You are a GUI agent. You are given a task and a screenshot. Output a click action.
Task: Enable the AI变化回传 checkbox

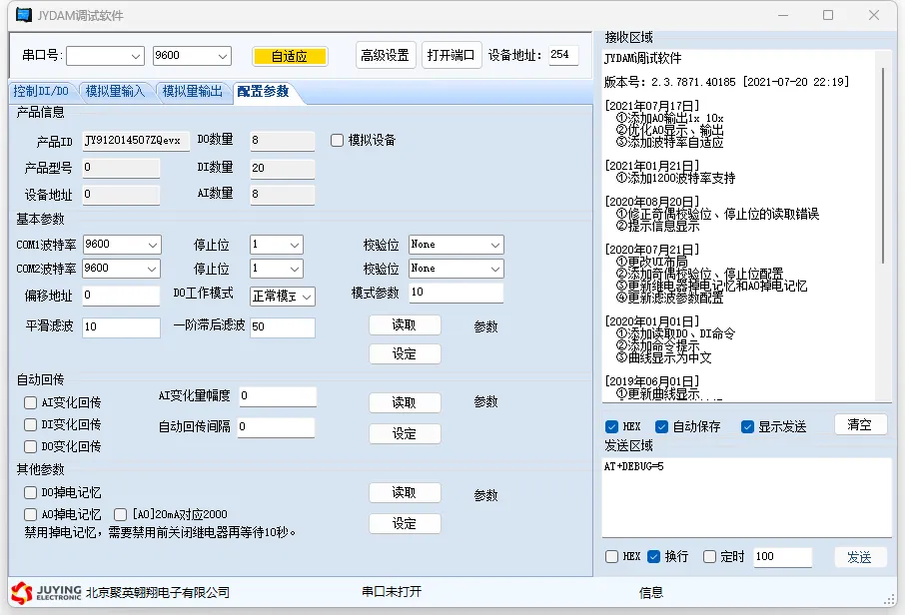30,402
